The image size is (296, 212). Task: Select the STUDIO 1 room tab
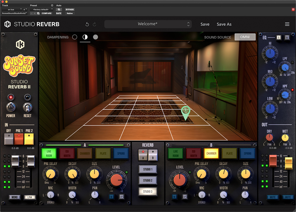(x=148, y=169)
